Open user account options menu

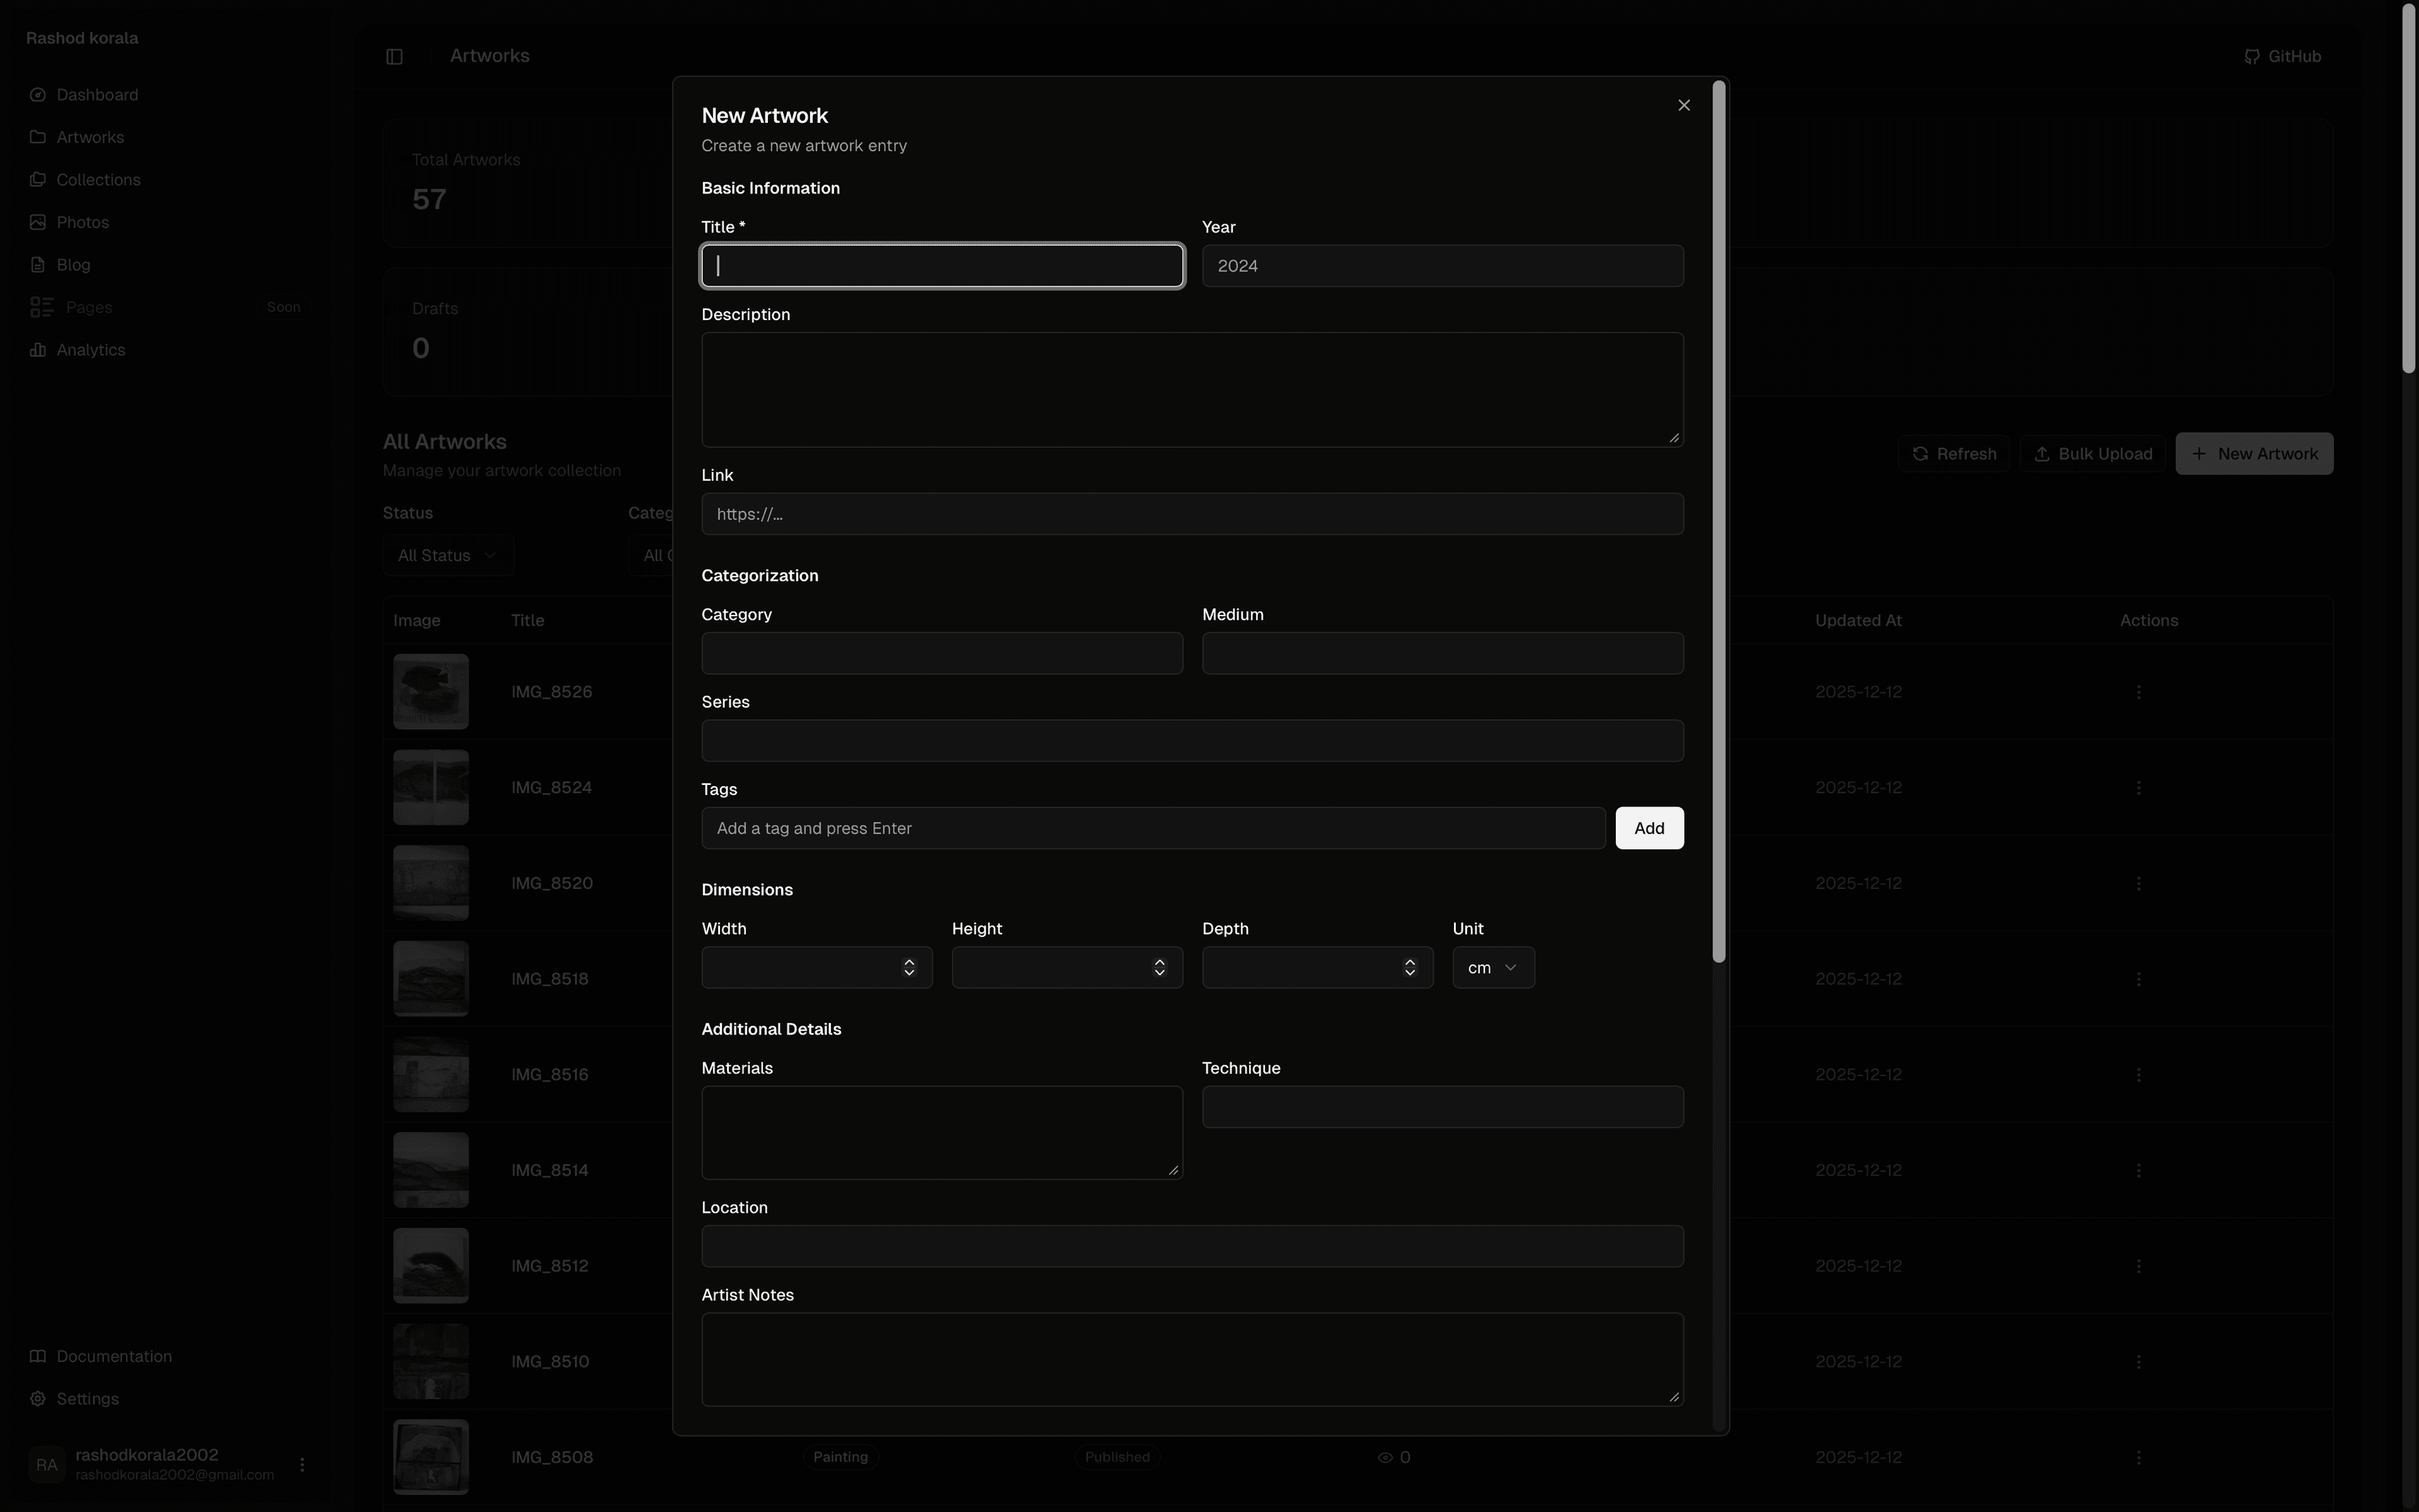click(x=302, y=1464)
